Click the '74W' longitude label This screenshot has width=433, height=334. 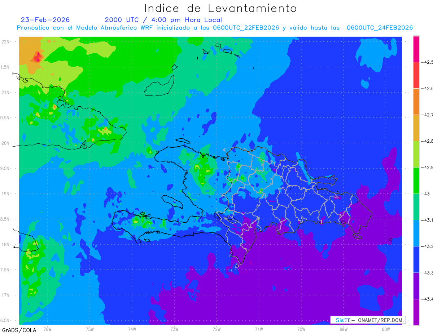132,329
